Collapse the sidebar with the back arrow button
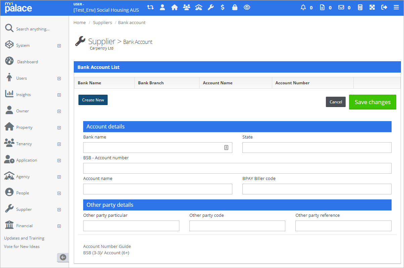The height and width of the screenshot is (268, 404). point(63,257)
